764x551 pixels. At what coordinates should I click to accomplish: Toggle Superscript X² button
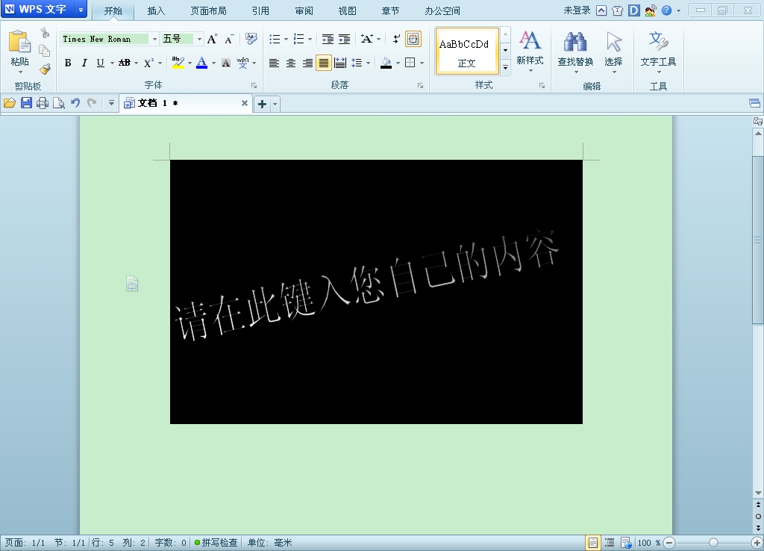pos(148,63)
